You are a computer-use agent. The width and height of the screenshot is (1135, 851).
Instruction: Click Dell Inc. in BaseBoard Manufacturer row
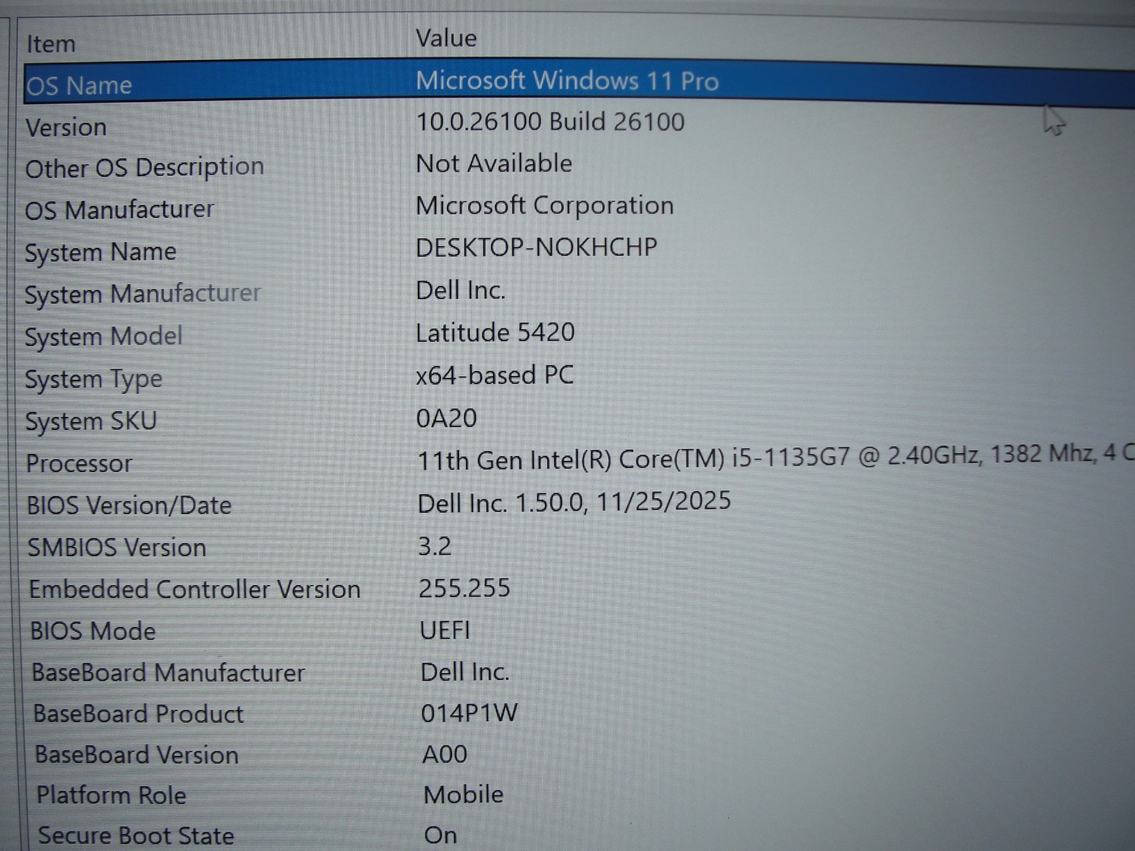[x=465, y=672]
